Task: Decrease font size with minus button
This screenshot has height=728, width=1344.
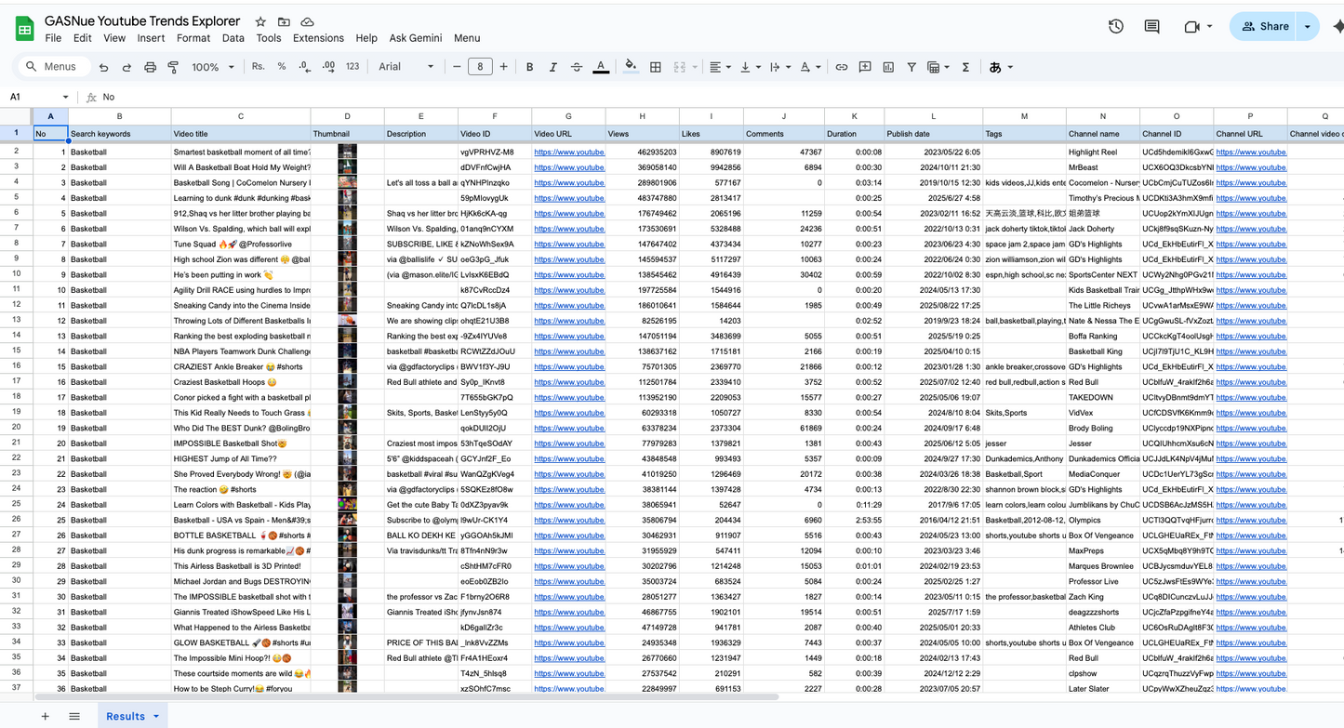Action: tap(457, 67)
